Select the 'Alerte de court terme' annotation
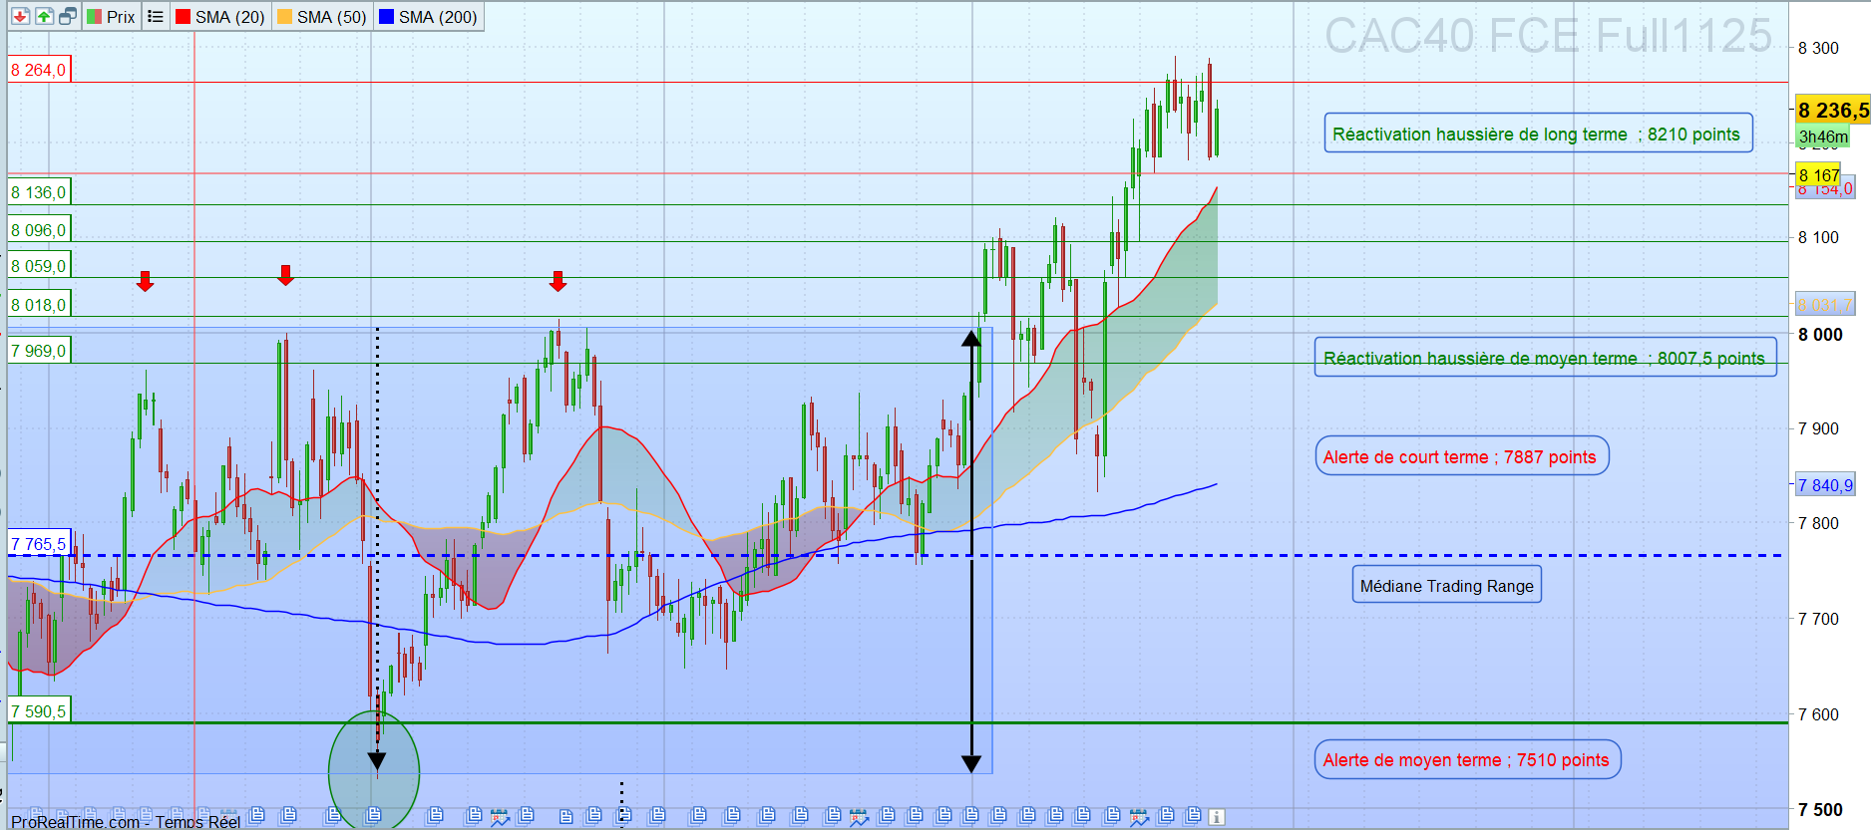This screenshot has height=830, width=1871. 1460,457
